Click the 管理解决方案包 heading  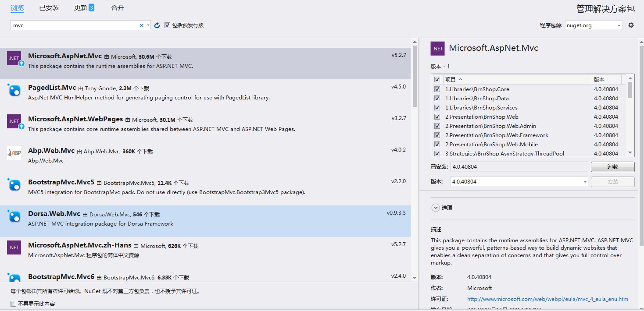click(605, 9)
